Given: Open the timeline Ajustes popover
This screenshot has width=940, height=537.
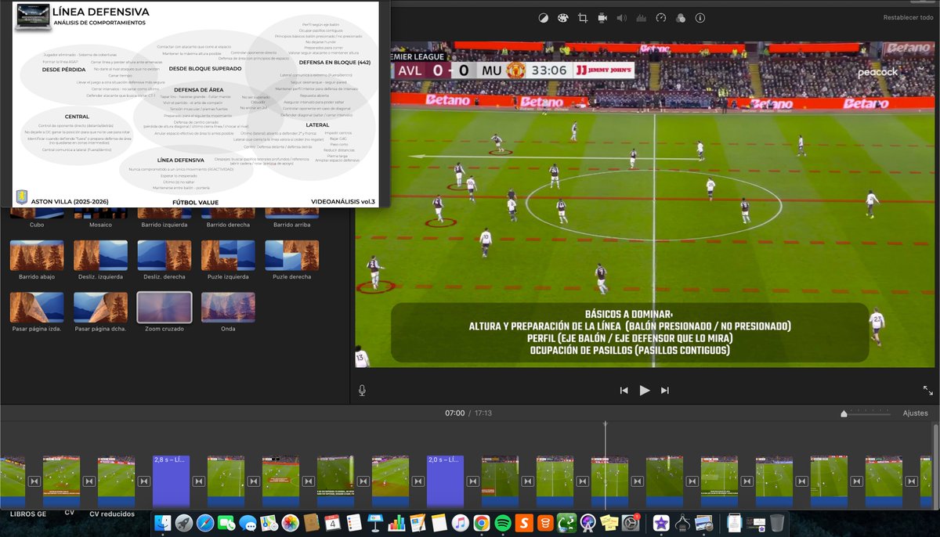Looking at the screenshot, I should 915,413.
